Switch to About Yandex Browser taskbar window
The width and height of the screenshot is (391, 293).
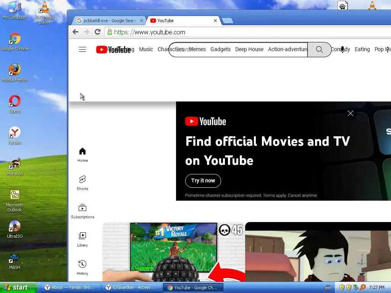tap(70, 288)
